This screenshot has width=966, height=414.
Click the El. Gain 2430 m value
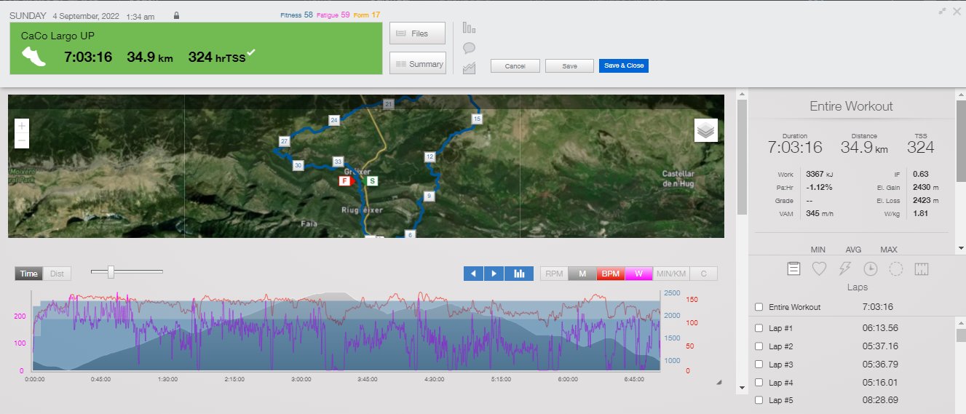coord(925,187)
